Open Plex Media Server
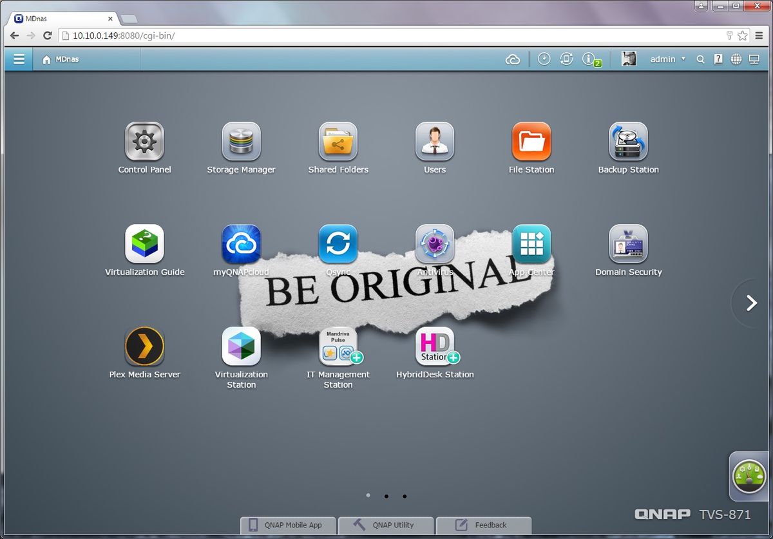The width and height of the screenshot is (773, 539). (x=144, y=346)
